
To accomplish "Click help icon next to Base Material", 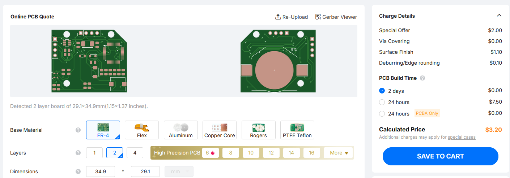I will click(x=78, y=130).
